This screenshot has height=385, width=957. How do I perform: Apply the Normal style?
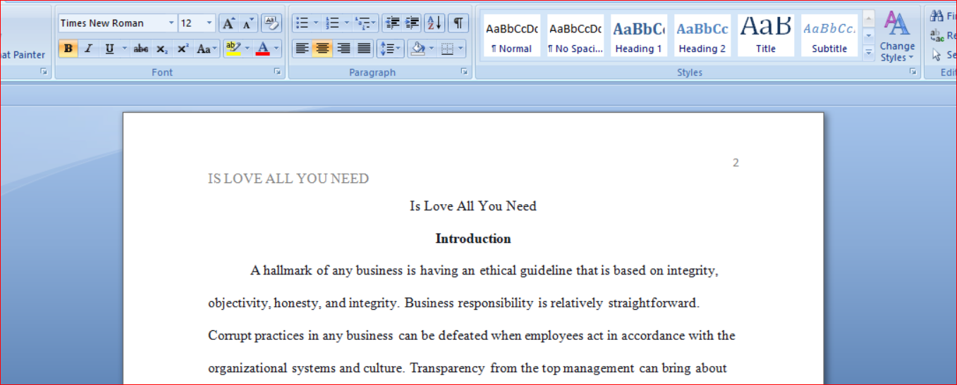click(x=512, y=36)
